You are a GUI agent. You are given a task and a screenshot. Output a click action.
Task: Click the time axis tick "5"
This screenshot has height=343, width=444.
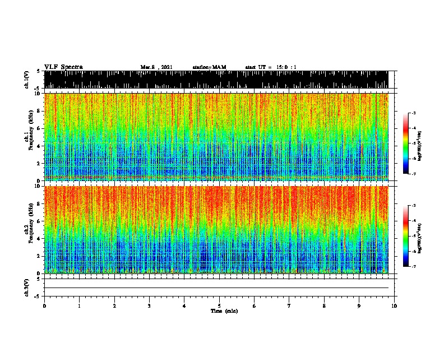219,306
